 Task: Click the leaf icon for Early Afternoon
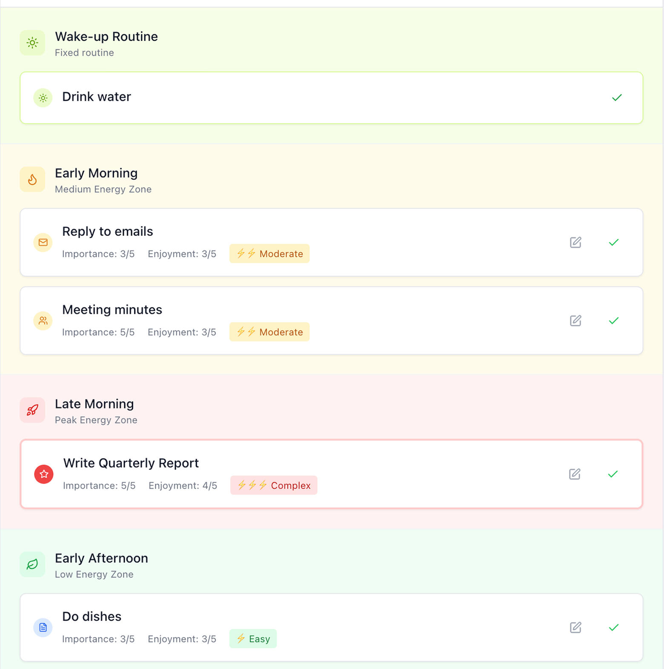[x=32, y=564]
